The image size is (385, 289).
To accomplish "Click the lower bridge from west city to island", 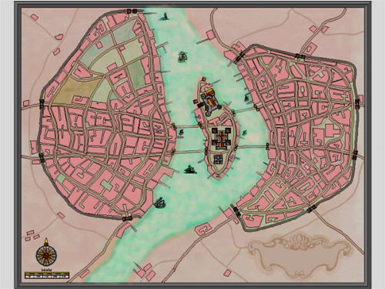I will click(190, 151).
